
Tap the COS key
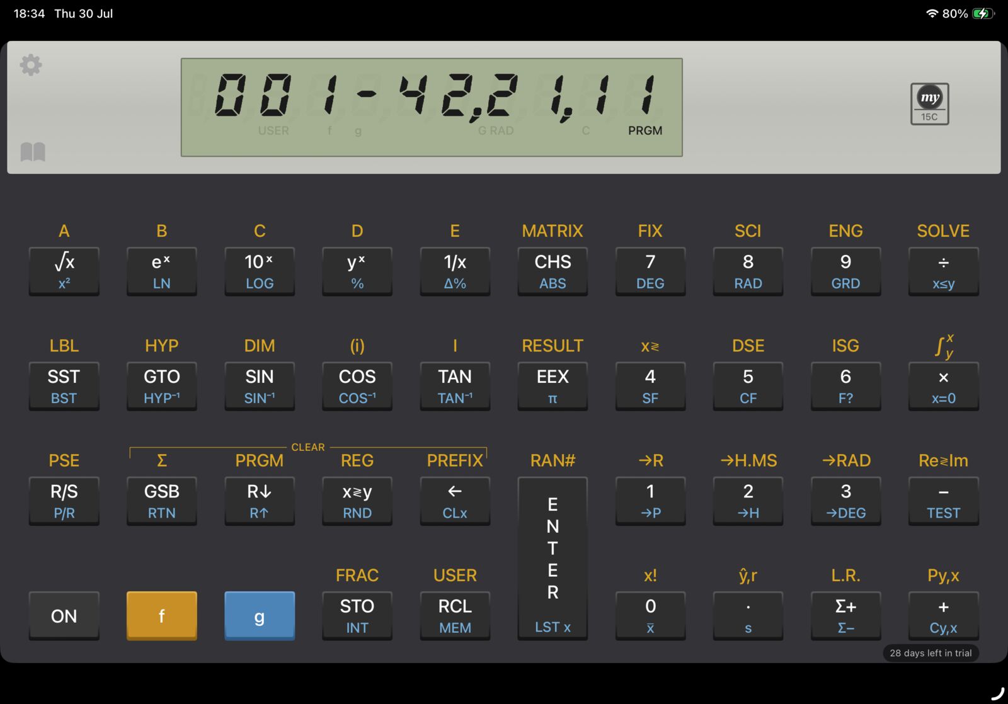pyautogui.click(x=357, y=386)
